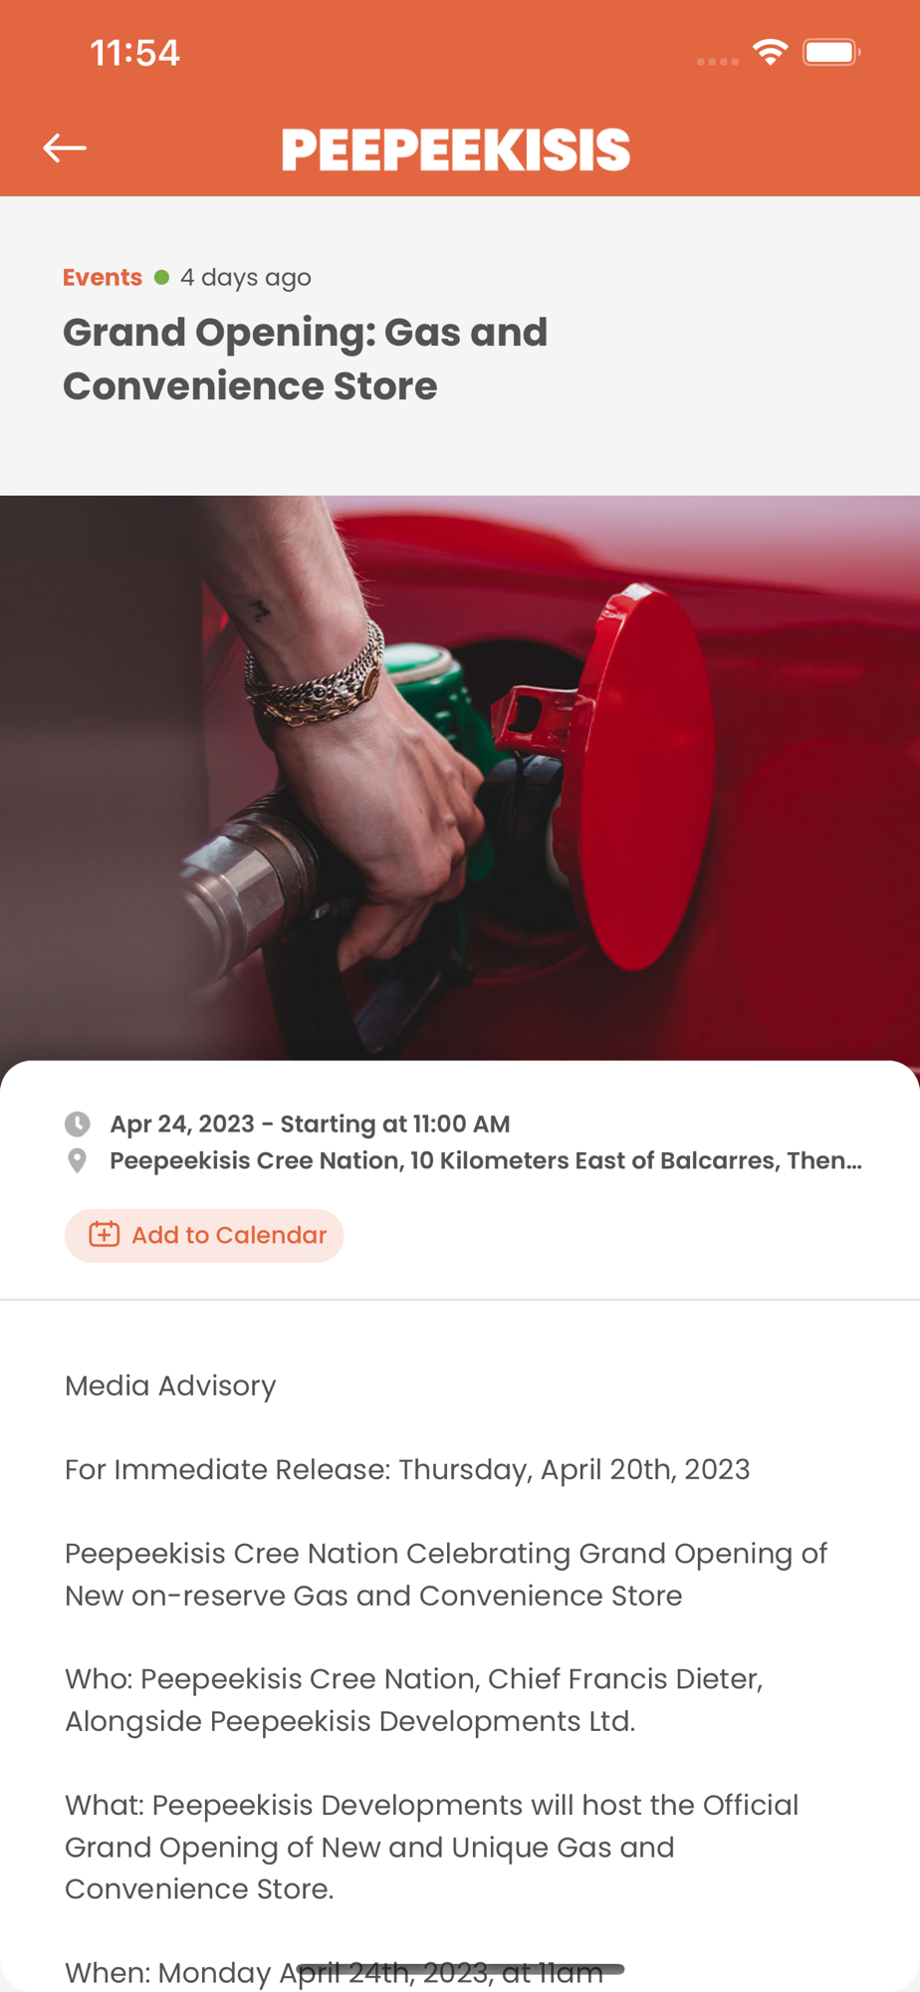Viewport: 920px width, 1992px height.
Task: Tap the green status dot
Action: coord(161,278)
